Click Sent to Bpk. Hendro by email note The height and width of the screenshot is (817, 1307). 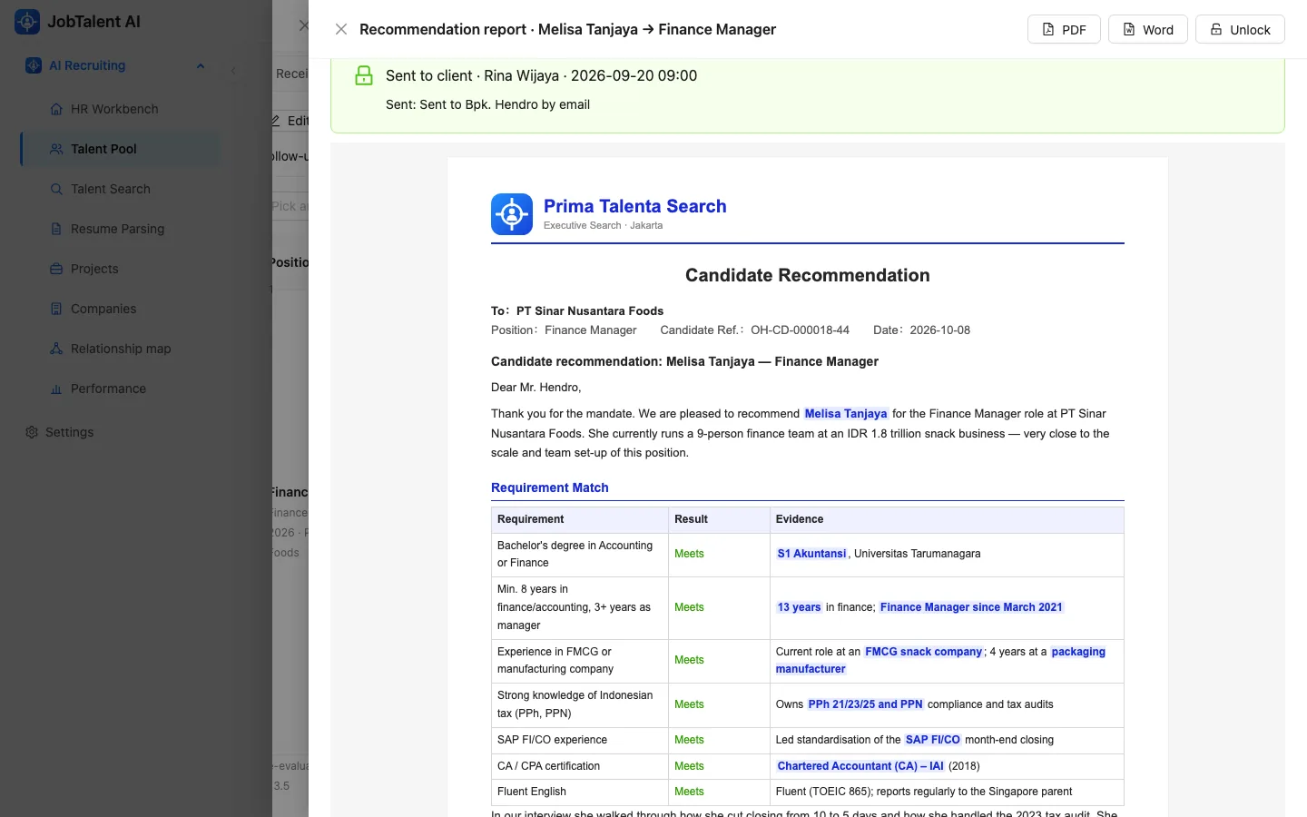point(487,104)
